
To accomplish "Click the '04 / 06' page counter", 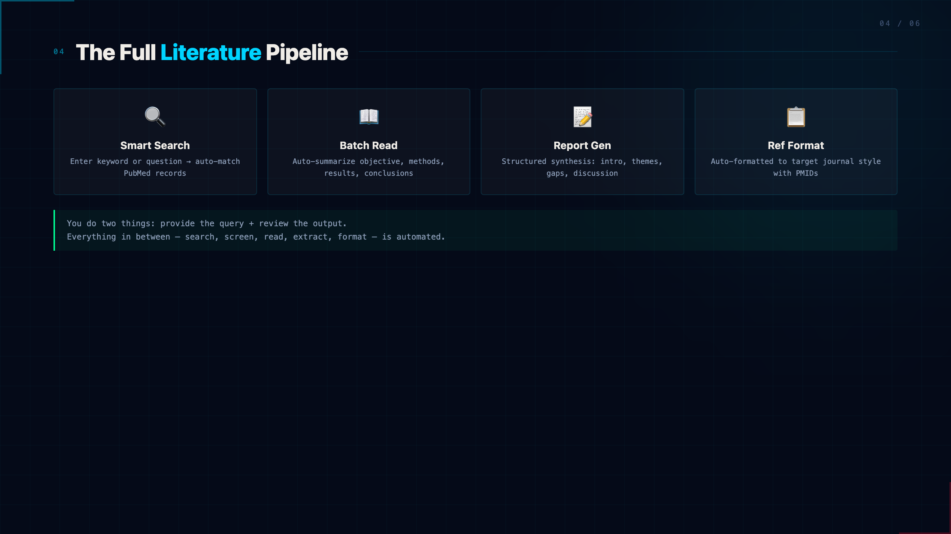I will point(900,23).
